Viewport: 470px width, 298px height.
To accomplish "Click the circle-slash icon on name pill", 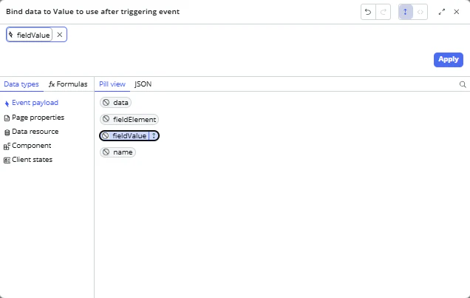I will click(106, 152).
